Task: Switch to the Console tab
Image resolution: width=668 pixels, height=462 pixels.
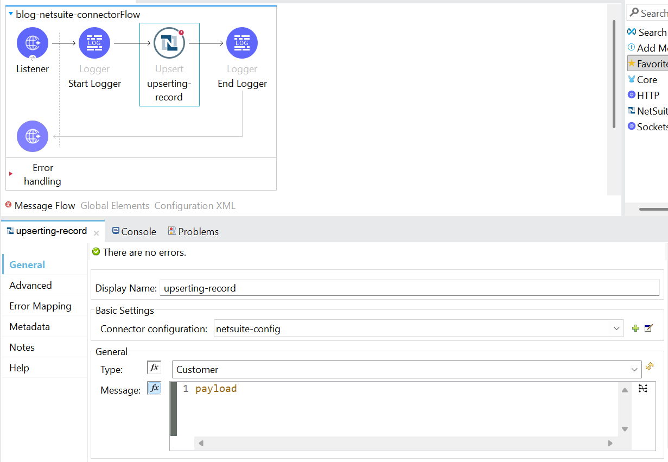Action: (x=134, y=232)
